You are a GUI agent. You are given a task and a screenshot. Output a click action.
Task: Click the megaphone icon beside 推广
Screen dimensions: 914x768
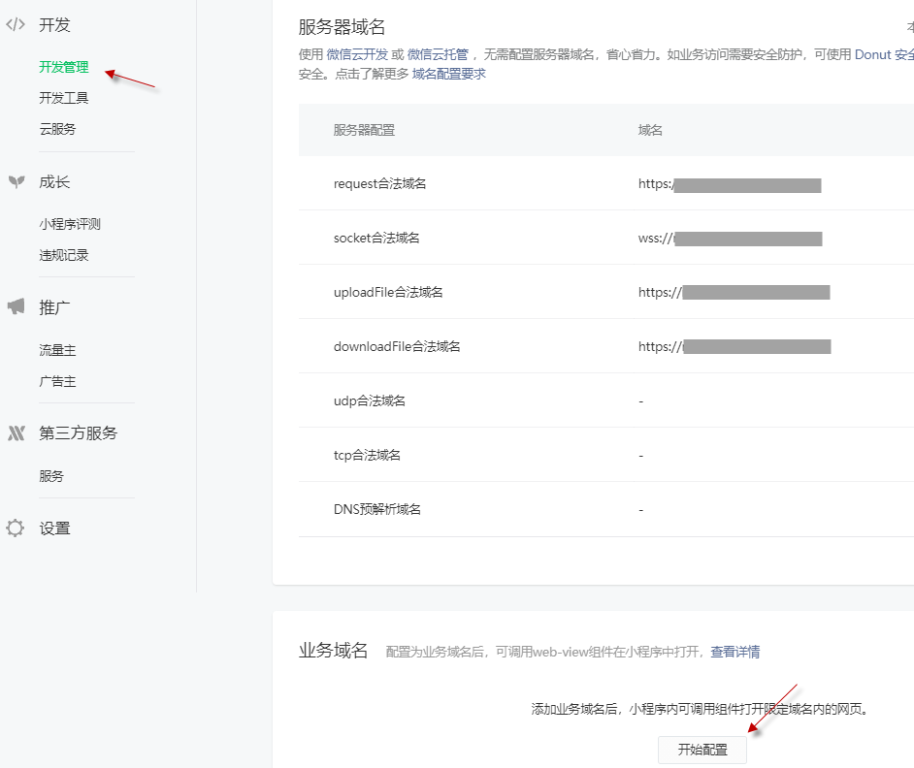[16, 307]
